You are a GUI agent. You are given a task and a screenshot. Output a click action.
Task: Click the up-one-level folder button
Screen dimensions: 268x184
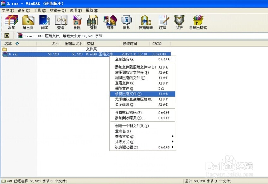pos(7,36)
